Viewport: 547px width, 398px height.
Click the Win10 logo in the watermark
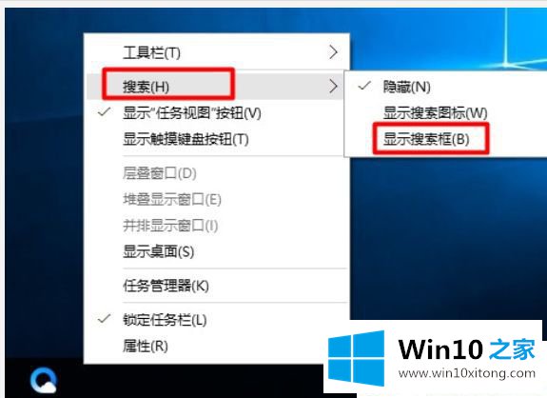pos(356,358)
